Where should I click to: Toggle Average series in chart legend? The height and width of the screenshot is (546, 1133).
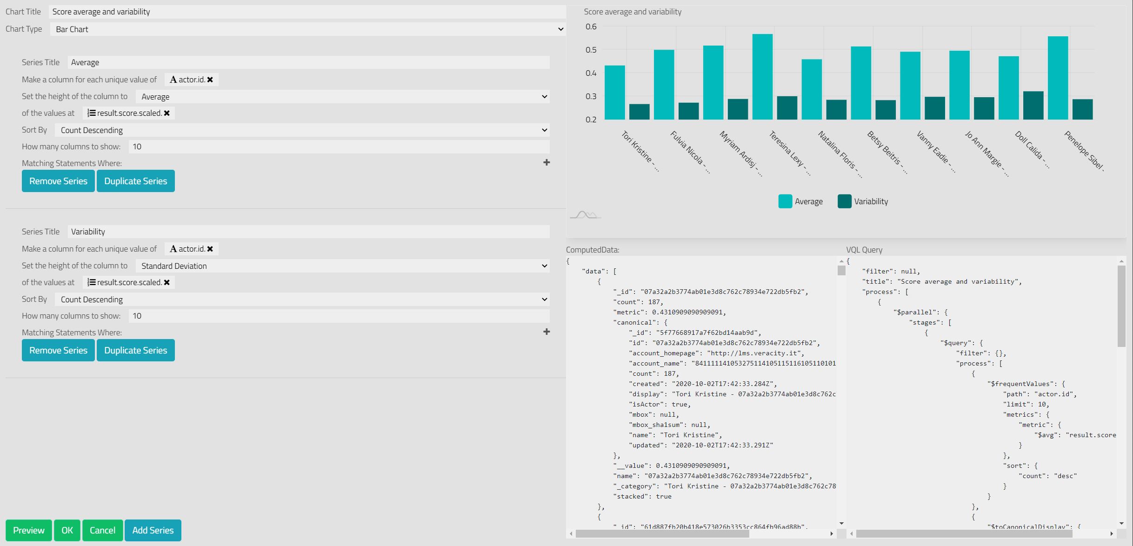click(800, 201)
